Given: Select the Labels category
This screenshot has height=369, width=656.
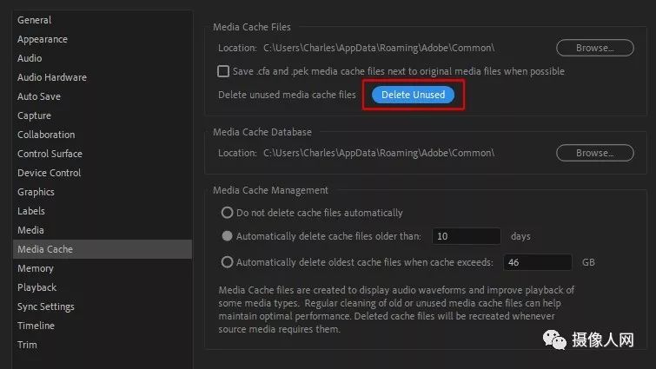Looking at the screenshot, I should coord(30,211).
